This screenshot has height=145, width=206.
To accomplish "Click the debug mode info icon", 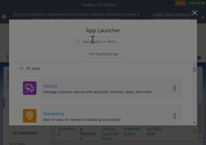I will (x=4, y=17).
